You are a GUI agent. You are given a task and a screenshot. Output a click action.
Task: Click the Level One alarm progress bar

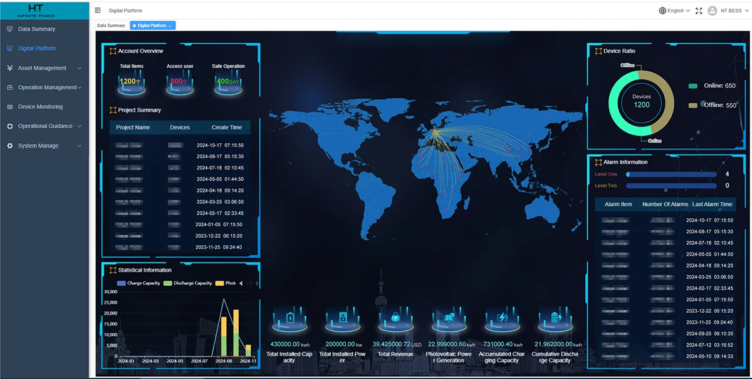[x=671, y=174]
